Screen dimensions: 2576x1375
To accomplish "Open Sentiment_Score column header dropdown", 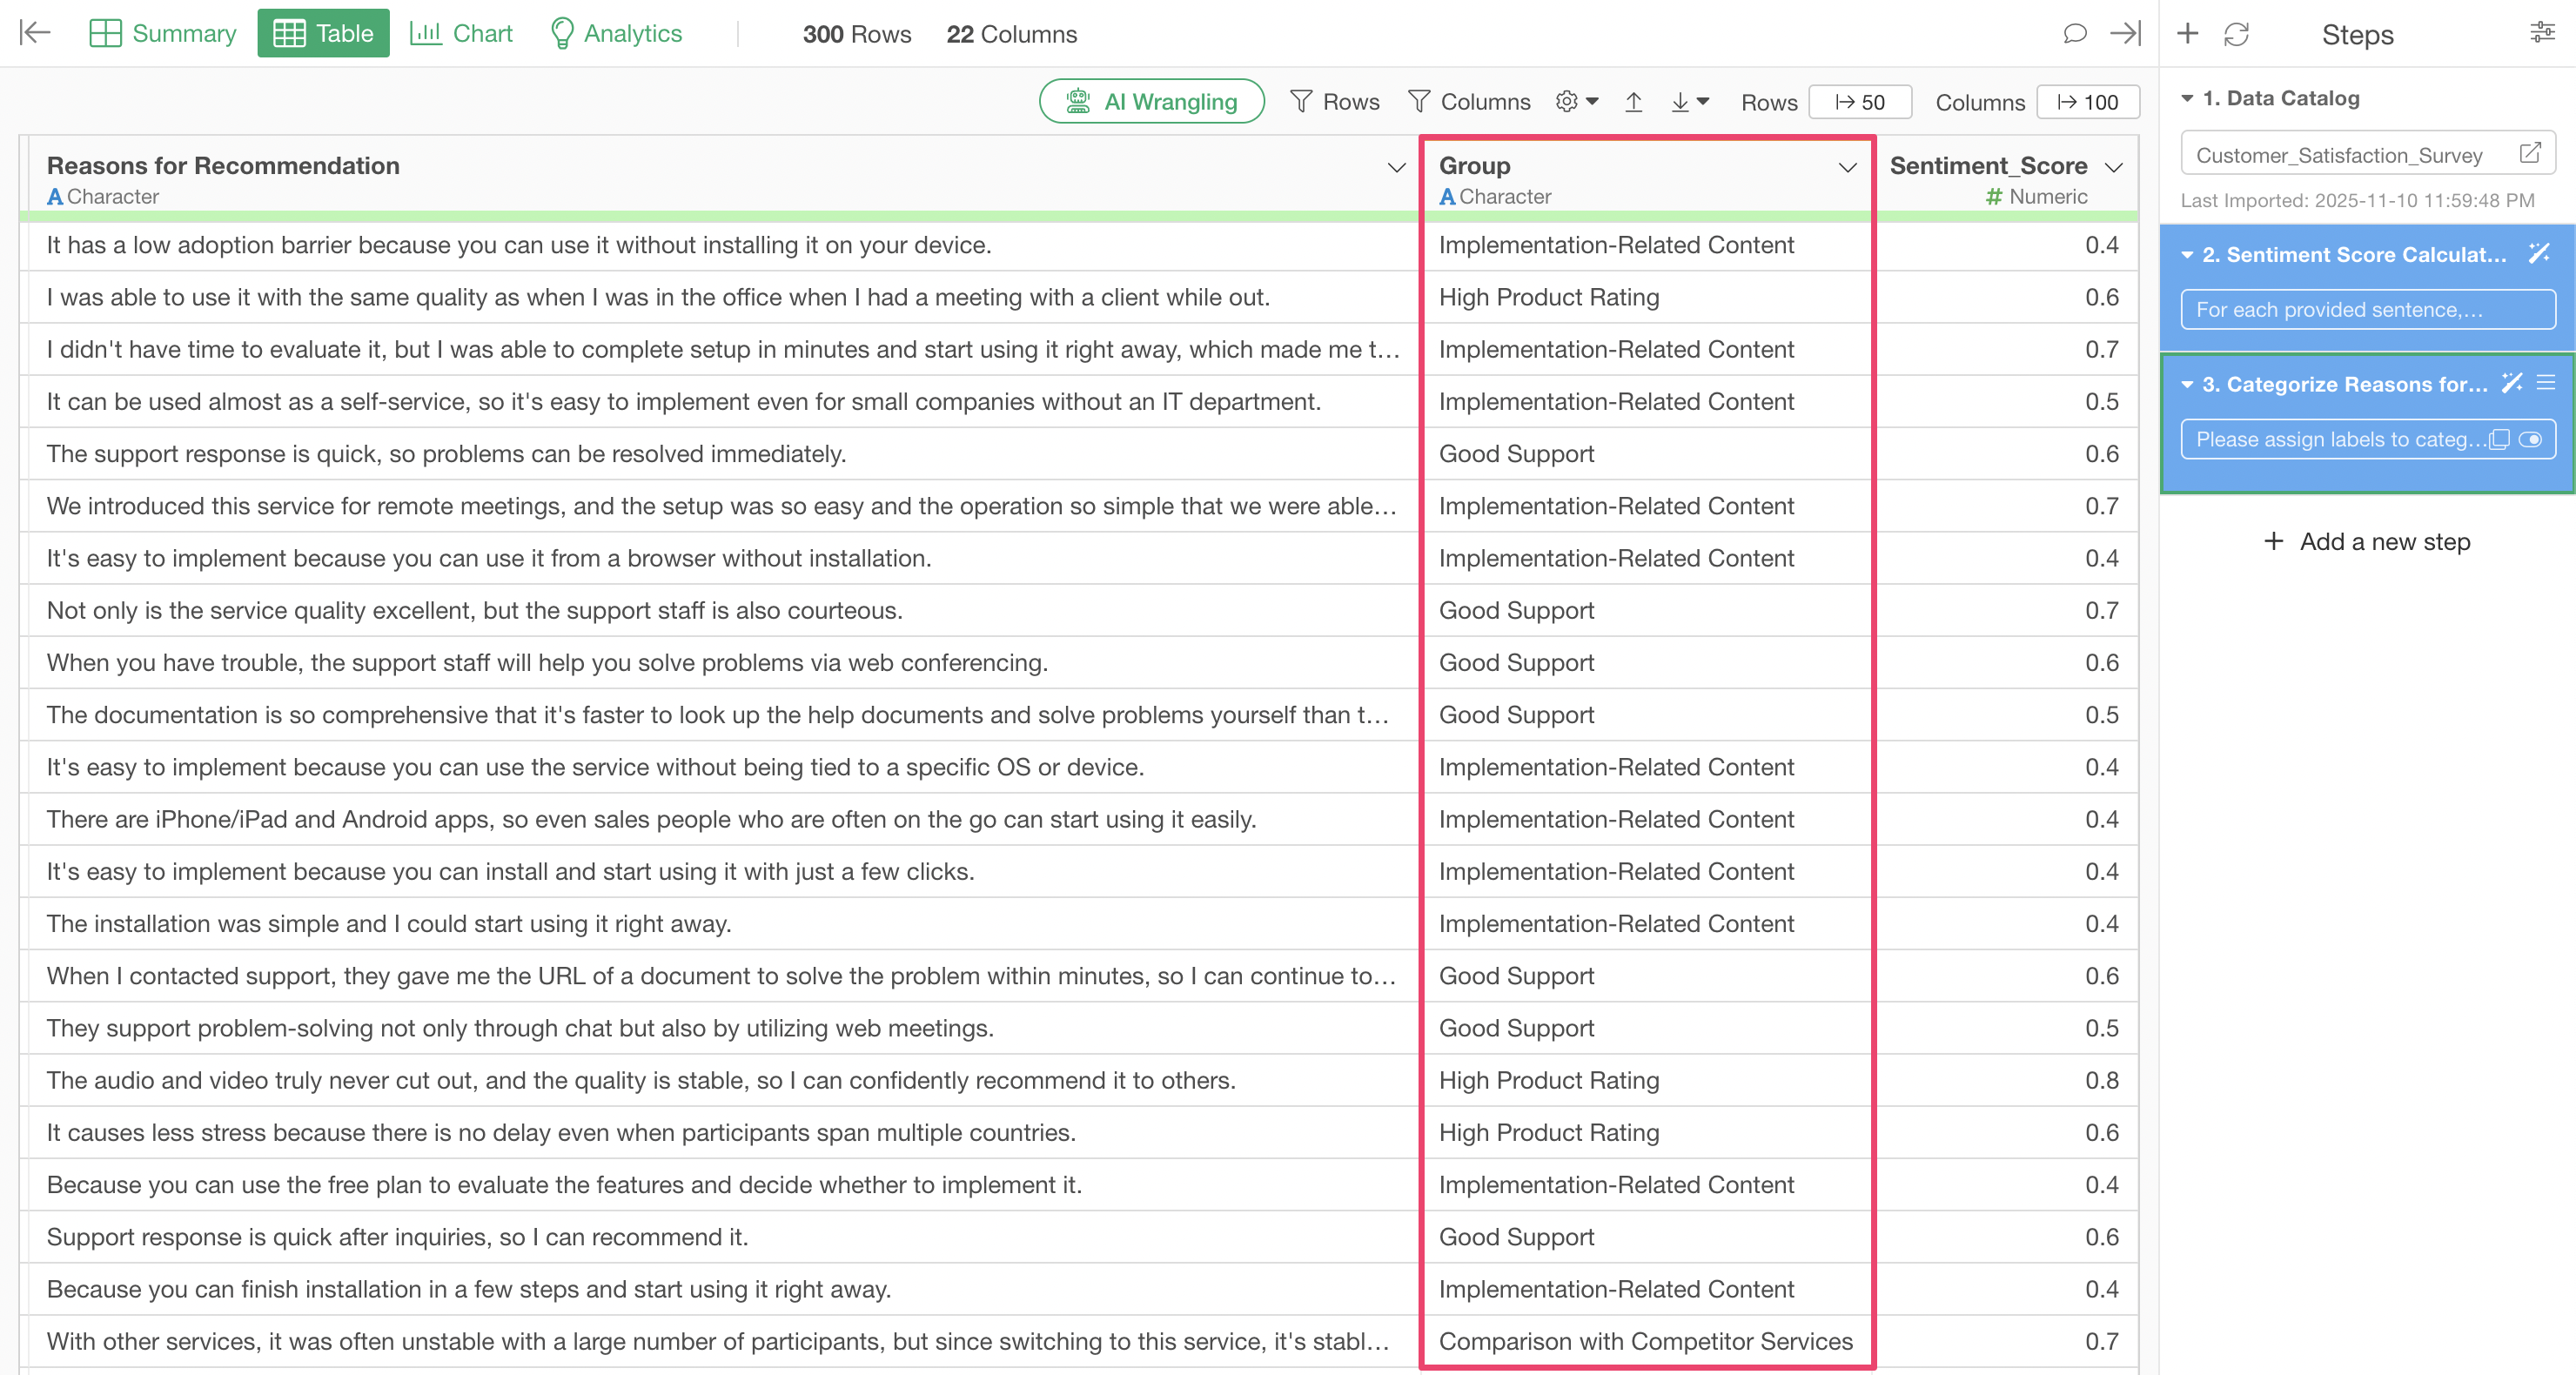I will [2113, 167].
